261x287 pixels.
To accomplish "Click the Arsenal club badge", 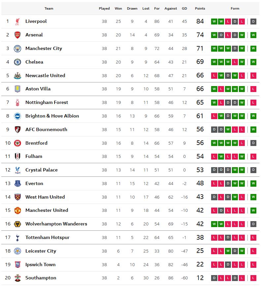I will 18,35.
